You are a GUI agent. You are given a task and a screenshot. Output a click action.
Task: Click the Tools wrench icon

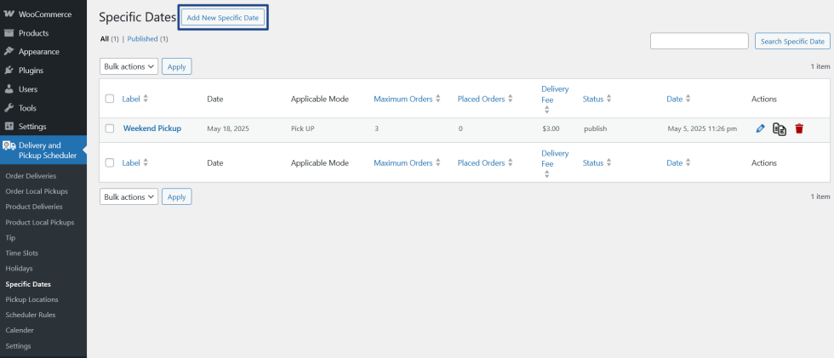pos(9,108)
